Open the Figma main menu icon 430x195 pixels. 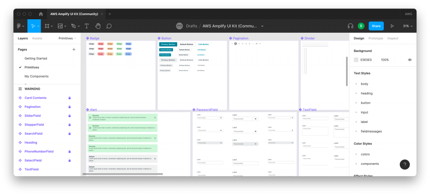tap(19, 26)
